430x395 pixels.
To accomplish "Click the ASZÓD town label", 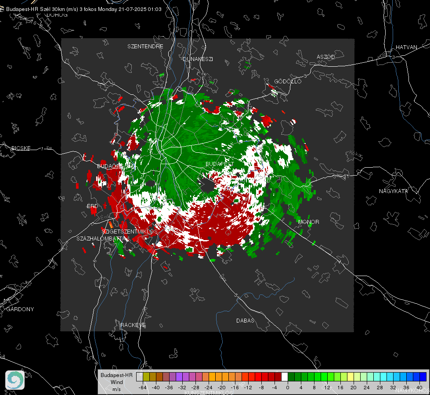I will coord(326,57).
